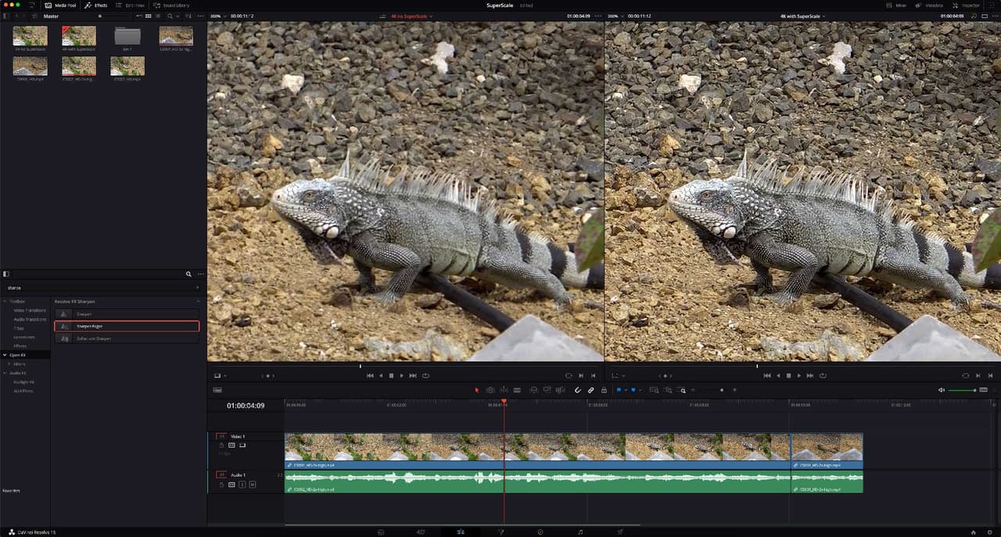Toggle the linked selection chain icon

[x=591, y=389]
